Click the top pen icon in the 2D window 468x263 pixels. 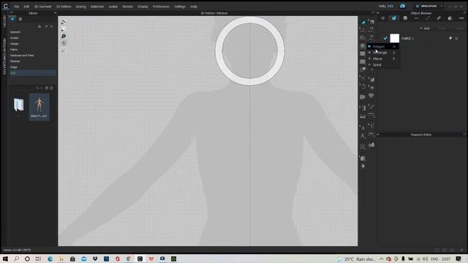point(64,22)
